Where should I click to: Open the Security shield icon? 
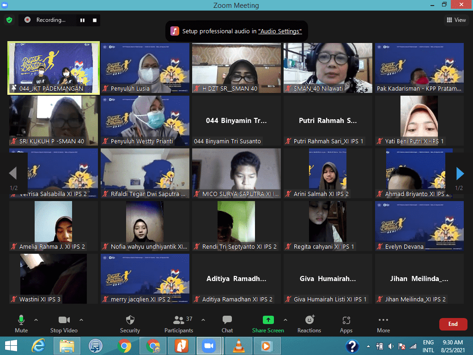130,320
